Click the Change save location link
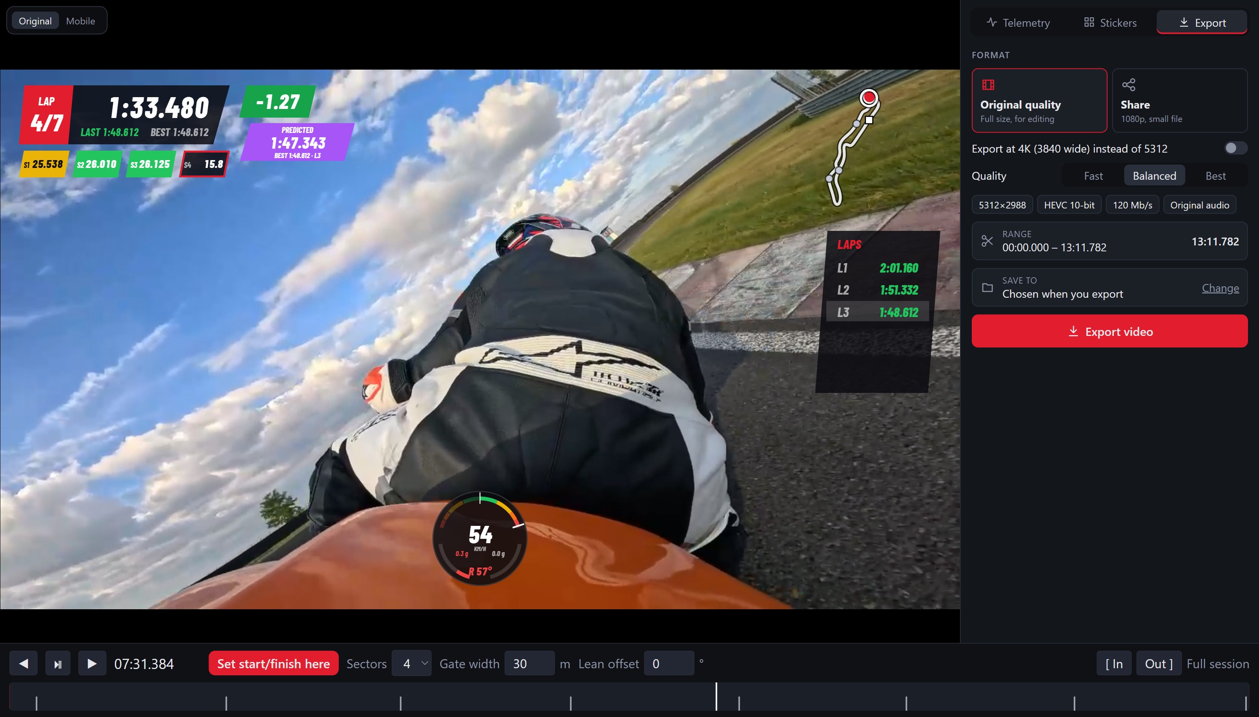This screenshot has width=1259, height=717. point(1220,288)
